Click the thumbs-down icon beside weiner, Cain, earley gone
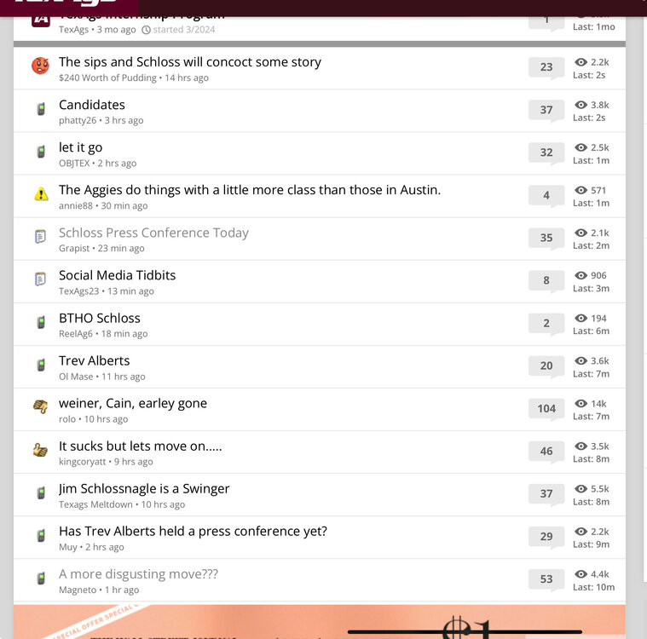Image resolution: width=647 pixels, height=639 pixels. point(40,406)
